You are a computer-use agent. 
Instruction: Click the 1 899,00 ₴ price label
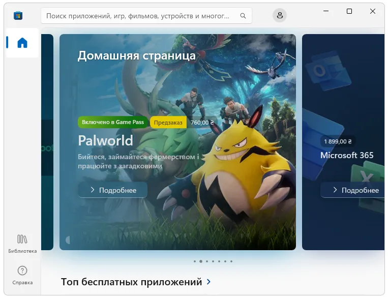tap(338, 141)
